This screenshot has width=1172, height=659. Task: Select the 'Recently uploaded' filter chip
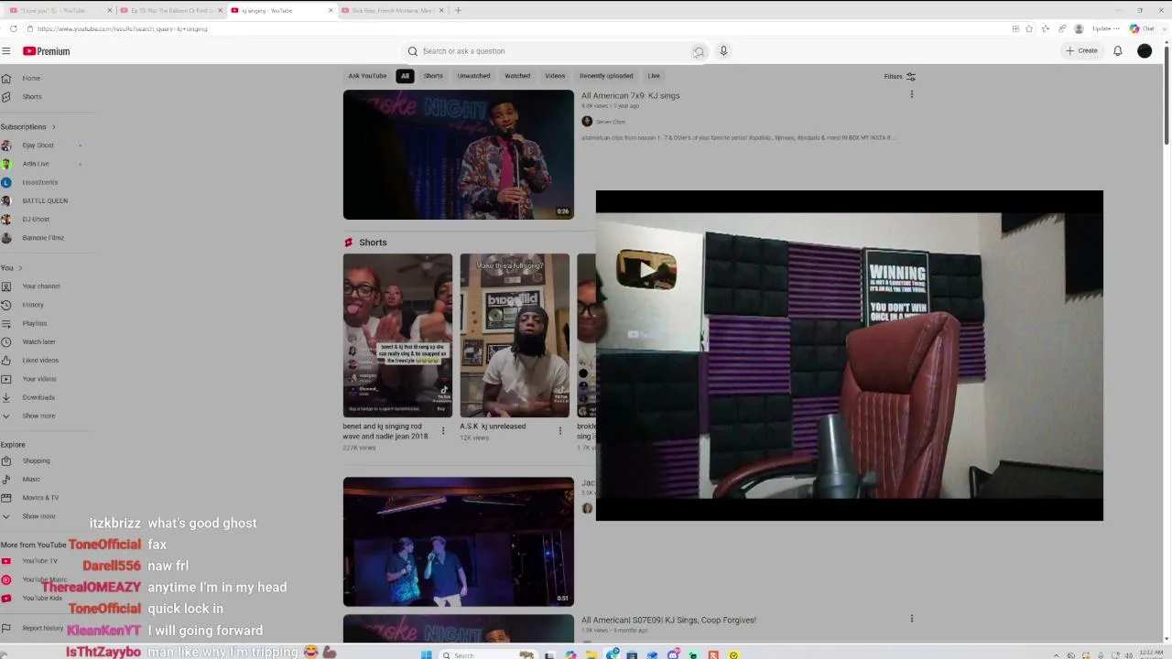[x=606, y=76]
